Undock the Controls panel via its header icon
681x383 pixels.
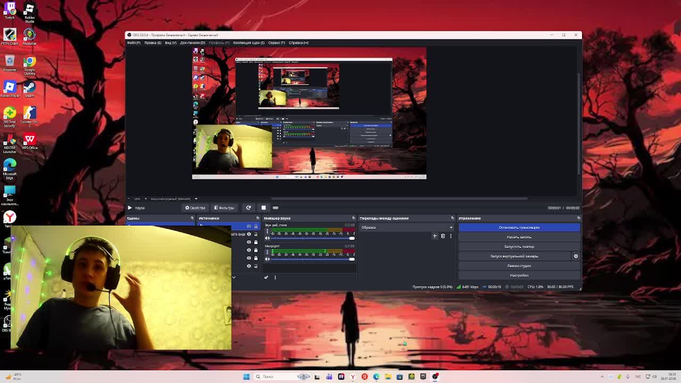tap(578, 218)
